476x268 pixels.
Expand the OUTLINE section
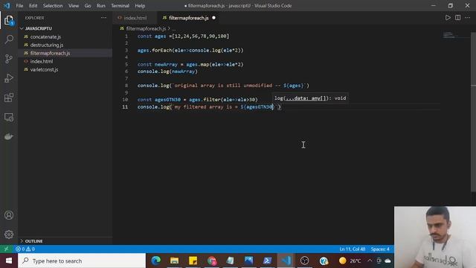click(33, 241)
